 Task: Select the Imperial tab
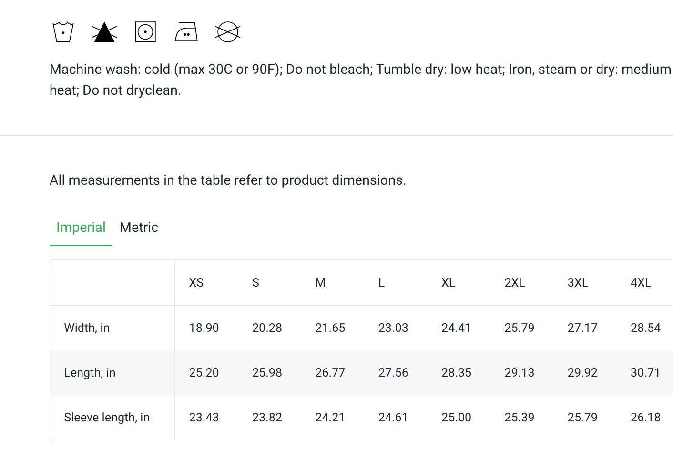(81, 227)
